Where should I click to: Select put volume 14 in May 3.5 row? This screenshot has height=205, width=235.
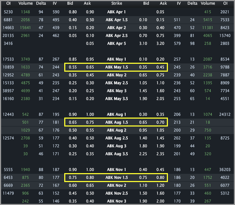(208, 99)
